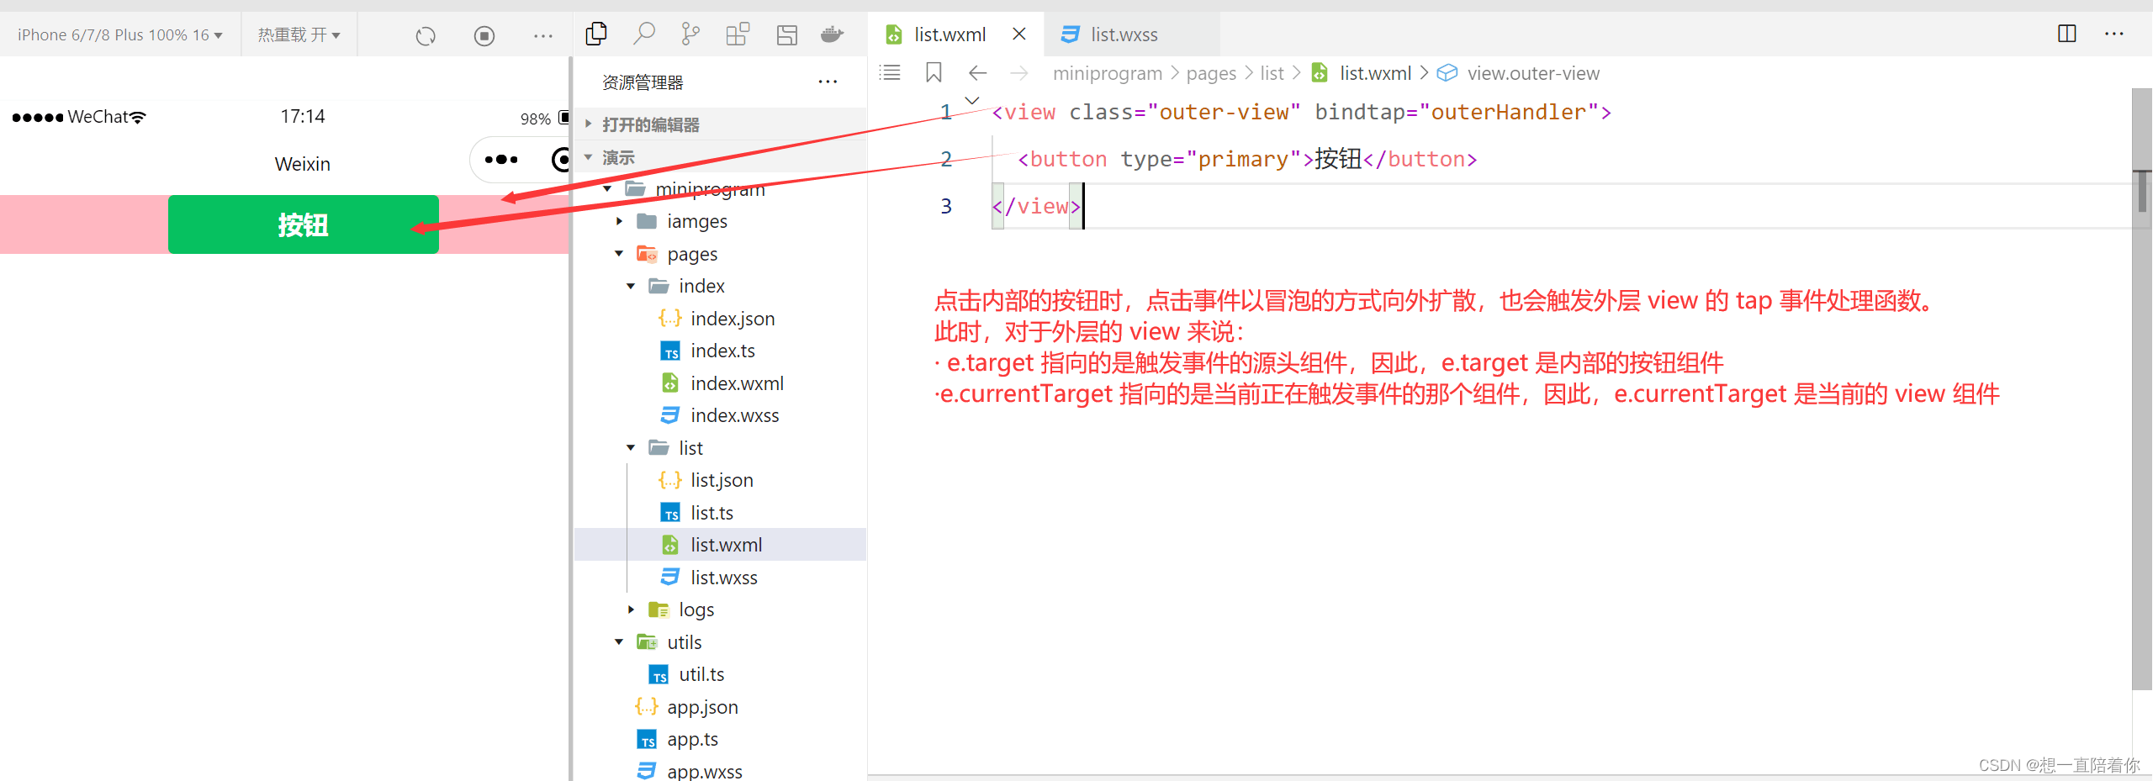Image resolution: width=2153 pixels, height=781 pixels.
Task: Click the Docker whale icon
Action: click(x=833, y=34)
